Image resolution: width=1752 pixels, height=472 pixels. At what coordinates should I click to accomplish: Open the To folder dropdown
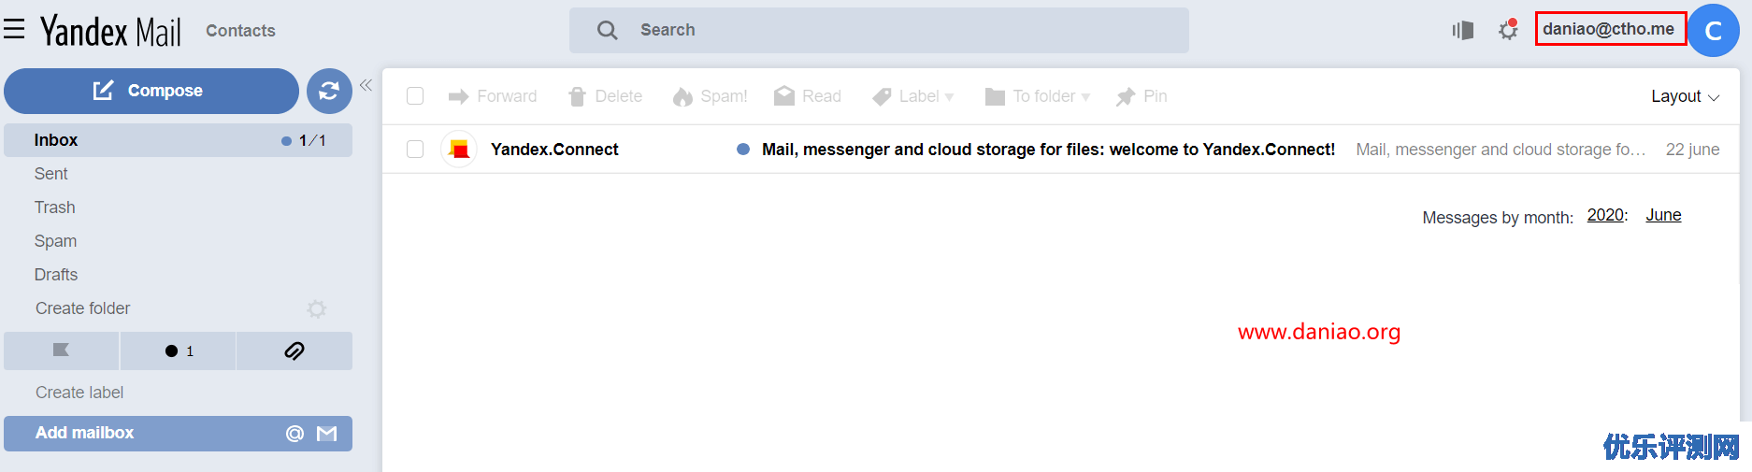point(1038,96)
